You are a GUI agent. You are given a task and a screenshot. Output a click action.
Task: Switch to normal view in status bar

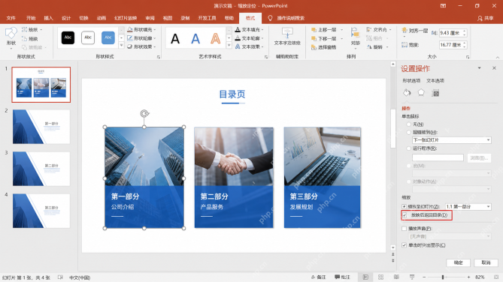click(x=365, y=277)
